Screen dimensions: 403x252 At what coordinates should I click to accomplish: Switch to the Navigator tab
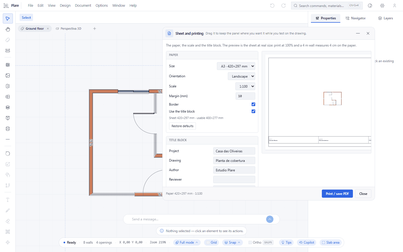[355, 18]
